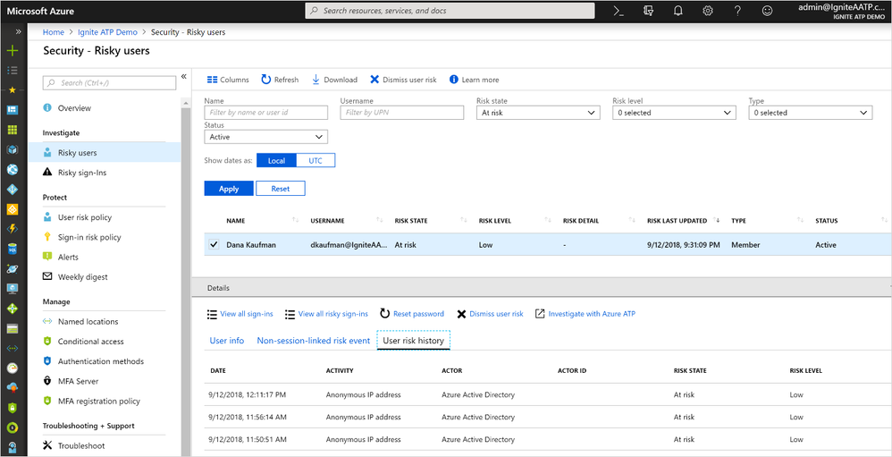Click the Apply button
The image size is (892, 457).
pos(229,189)
